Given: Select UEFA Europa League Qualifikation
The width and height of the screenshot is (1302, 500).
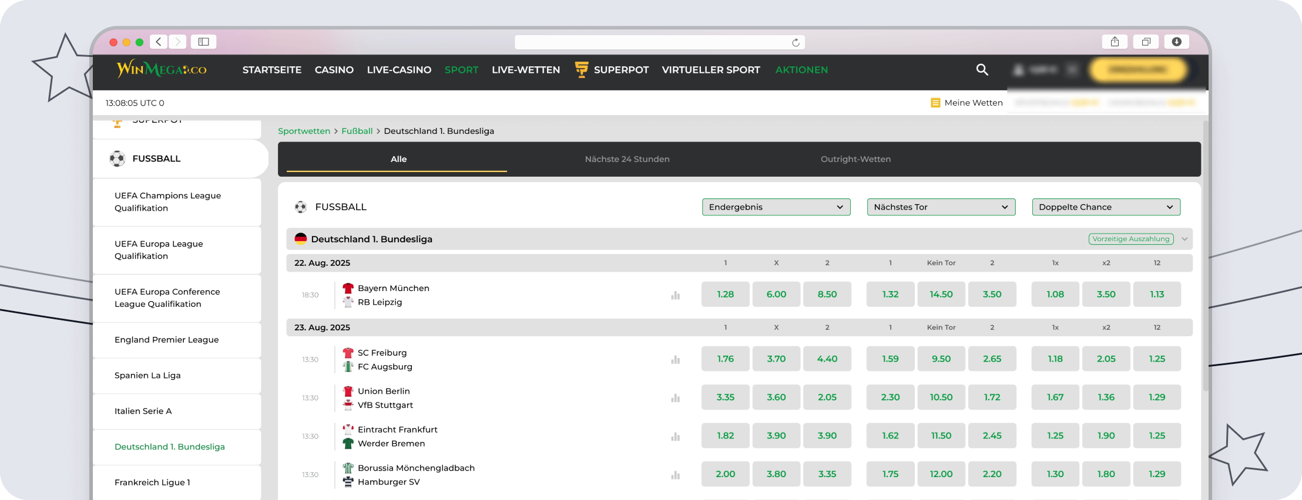Looking at the screenshot, I should [177, 250].
